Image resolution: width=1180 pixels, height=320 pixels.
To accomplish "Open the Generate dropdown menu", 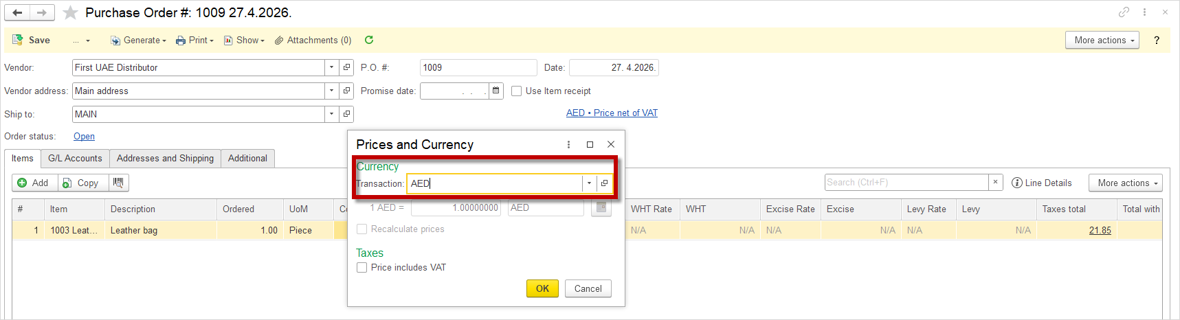I will click(x=138, y=40).
